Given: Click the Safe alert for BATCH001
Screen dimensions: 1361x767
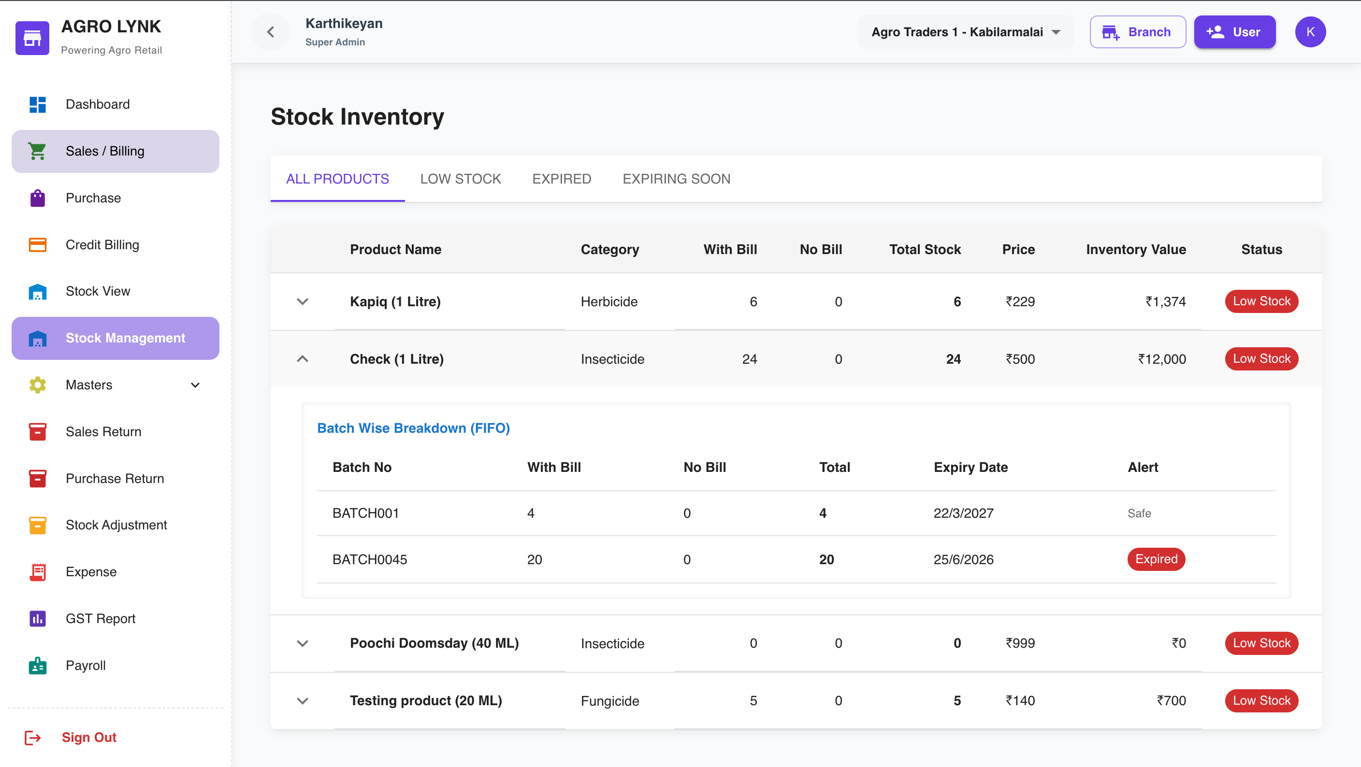Looking at the screenshot, I should point(1139,513).
